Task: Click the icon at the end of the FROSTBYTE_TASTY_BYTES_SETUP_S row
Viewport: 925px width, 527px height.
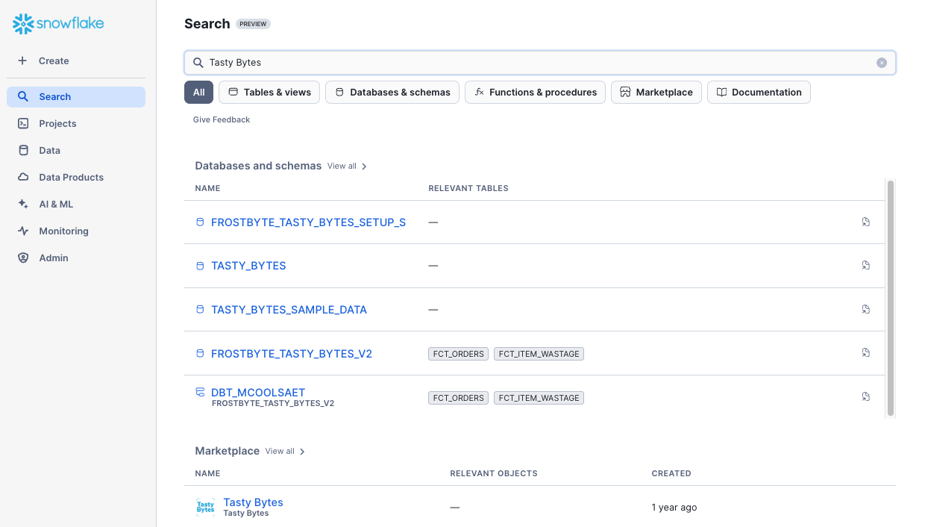Action: (x=865, y=222)
